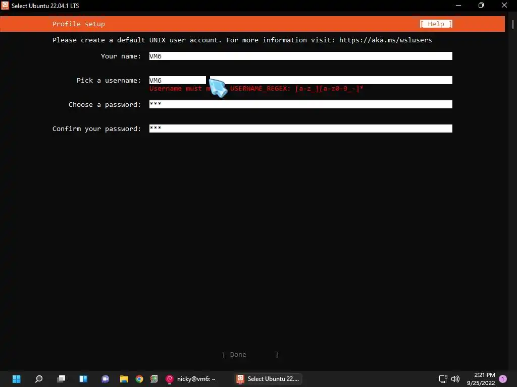Image resolution: width=517 pixels, height=387 pixels.
Task: Select the Done button
Action: (x=250, y=354)
